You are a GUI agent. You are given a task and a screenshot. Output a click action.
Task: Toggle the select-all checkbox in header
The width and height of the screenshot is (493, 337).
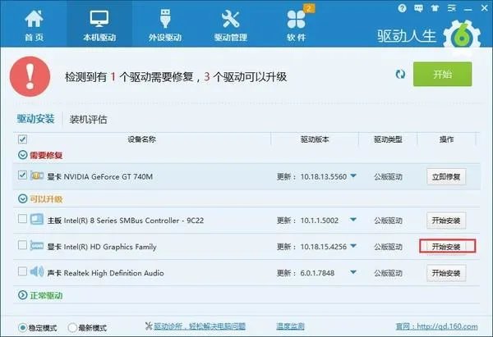[x=22, y=139]
